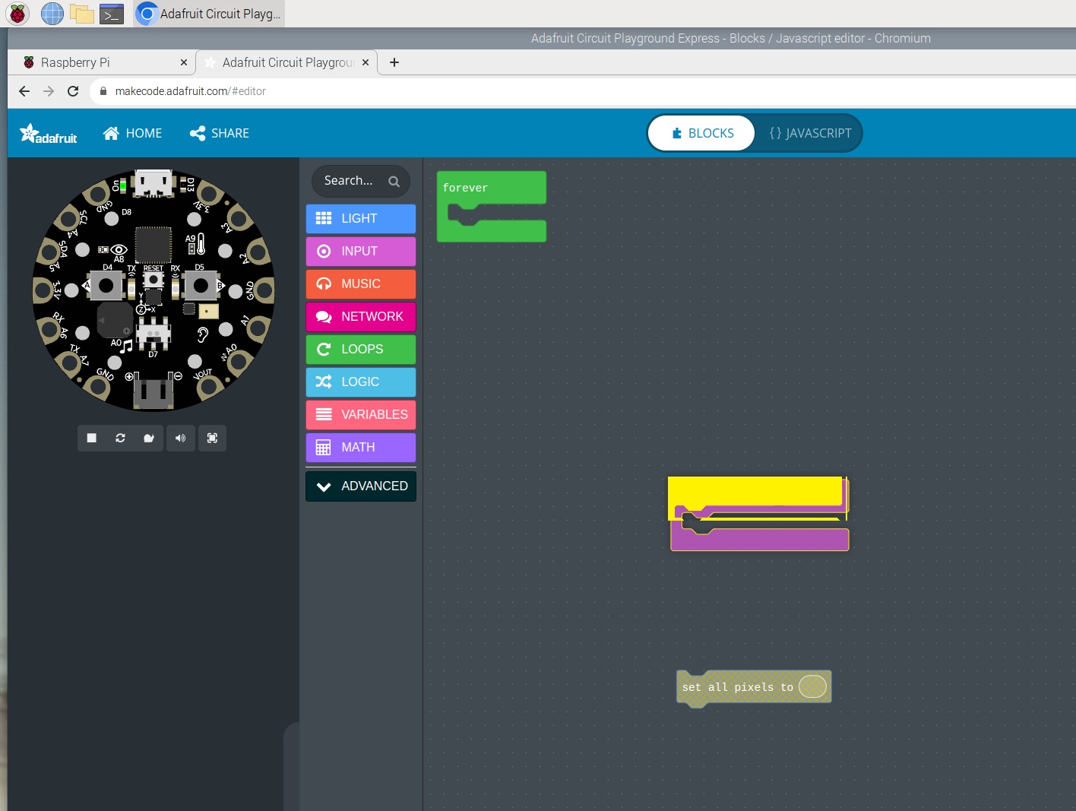This screenshot has height=811, width=1076.
Task: Open the MATH block category
Action: [x=360, y=447]
